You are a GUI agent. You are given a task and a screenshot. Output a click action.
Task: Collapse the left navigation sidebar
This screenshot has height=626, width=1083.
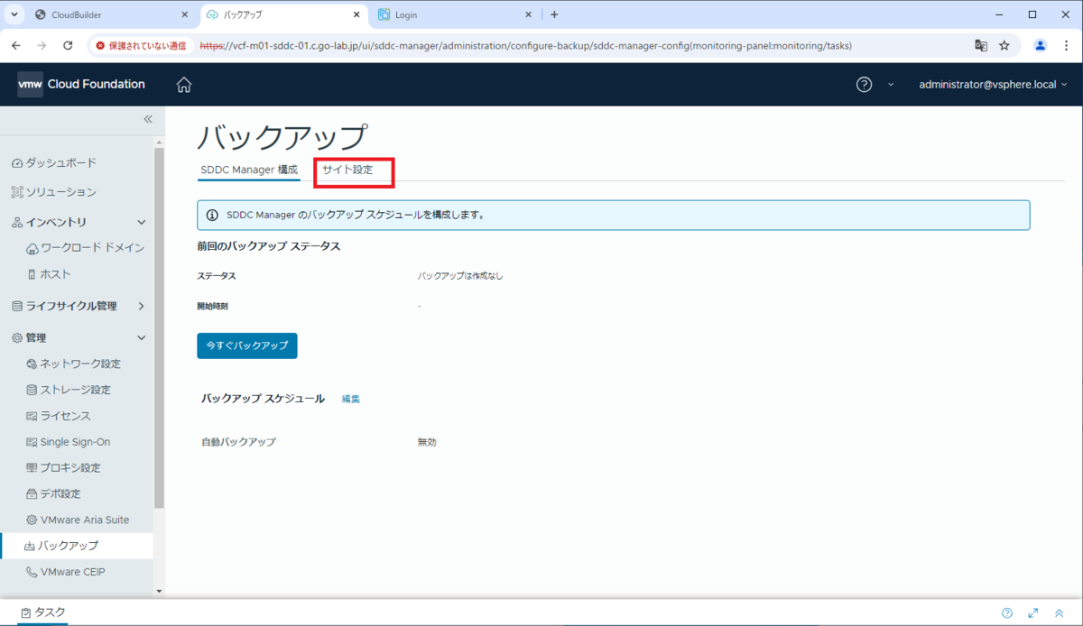point(148,119)
